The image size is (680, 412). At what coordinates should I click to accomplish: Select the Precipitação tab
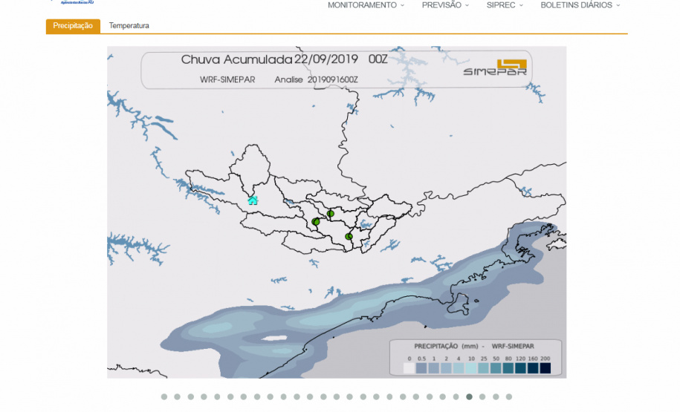click(x=73, y=26)
